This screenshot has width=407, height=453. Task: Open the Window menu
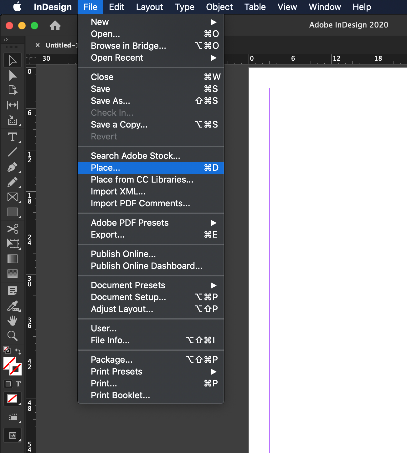click(x=324, y=7)
